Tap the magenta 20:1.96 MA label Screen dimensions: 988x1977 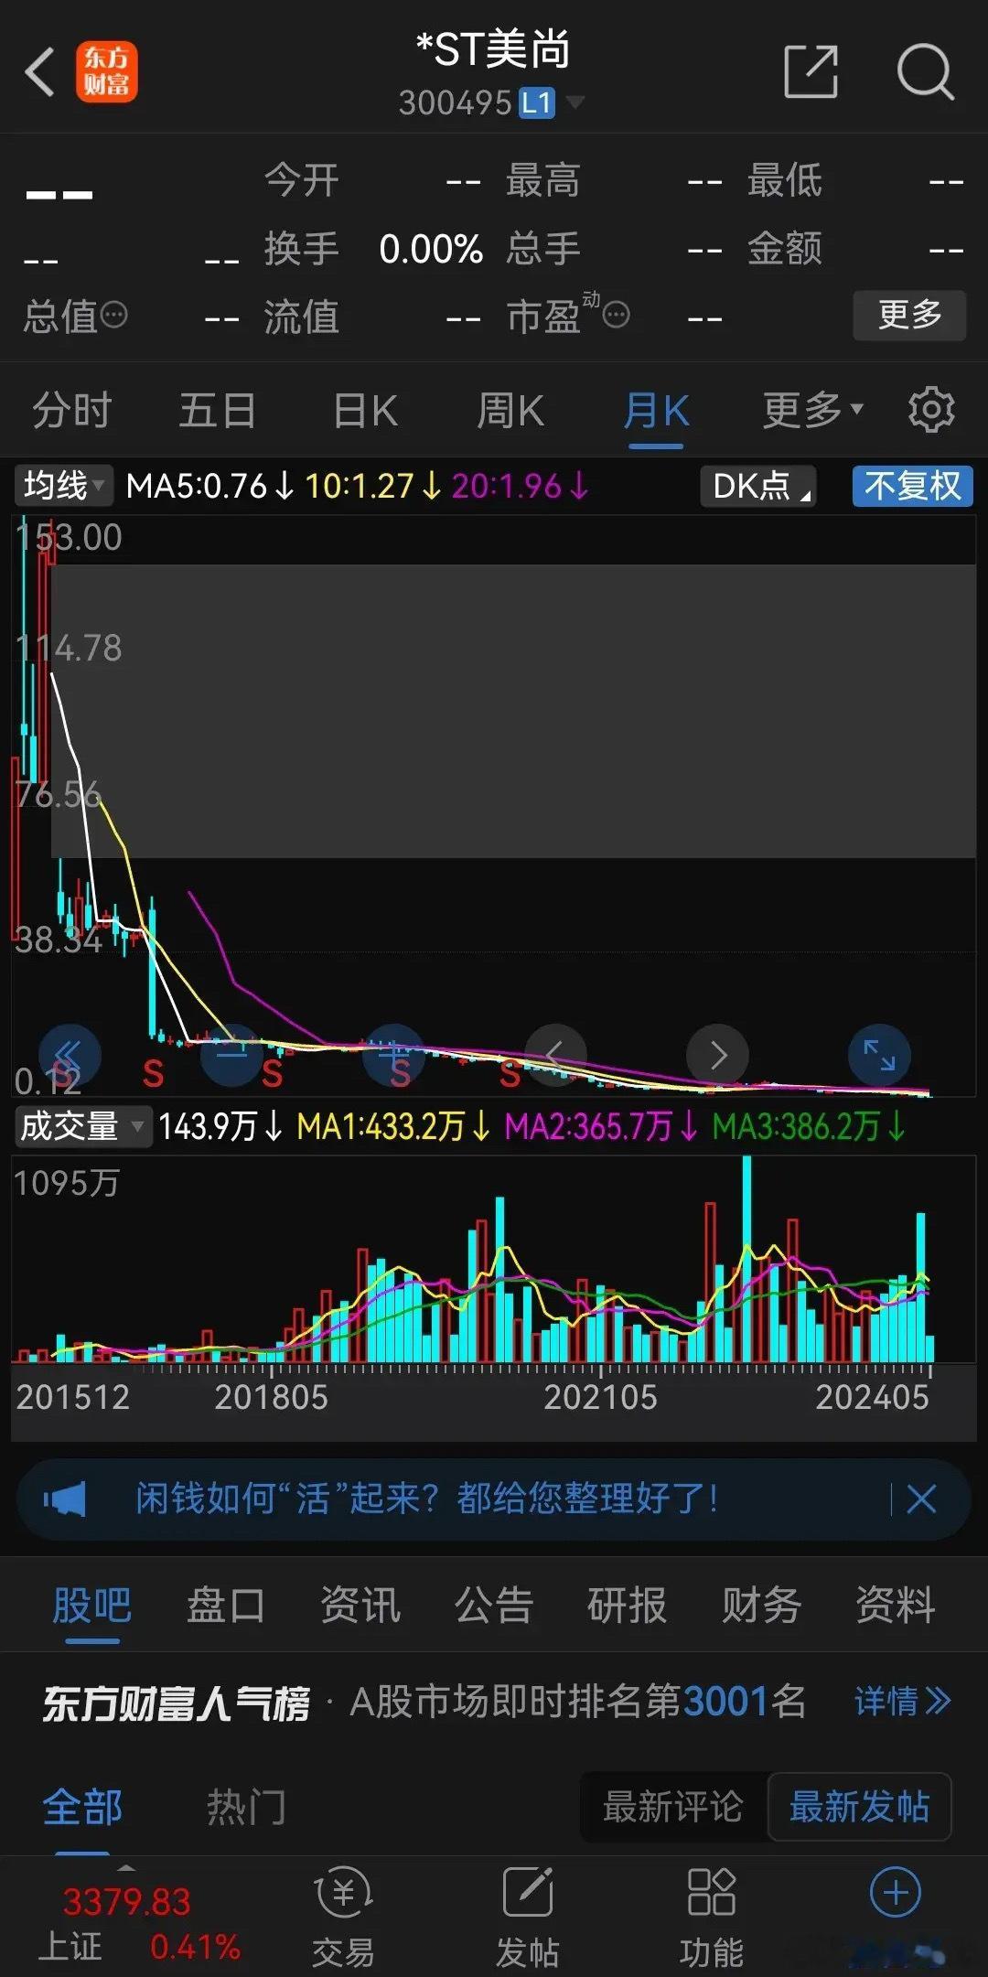click(x=520, y=486)
